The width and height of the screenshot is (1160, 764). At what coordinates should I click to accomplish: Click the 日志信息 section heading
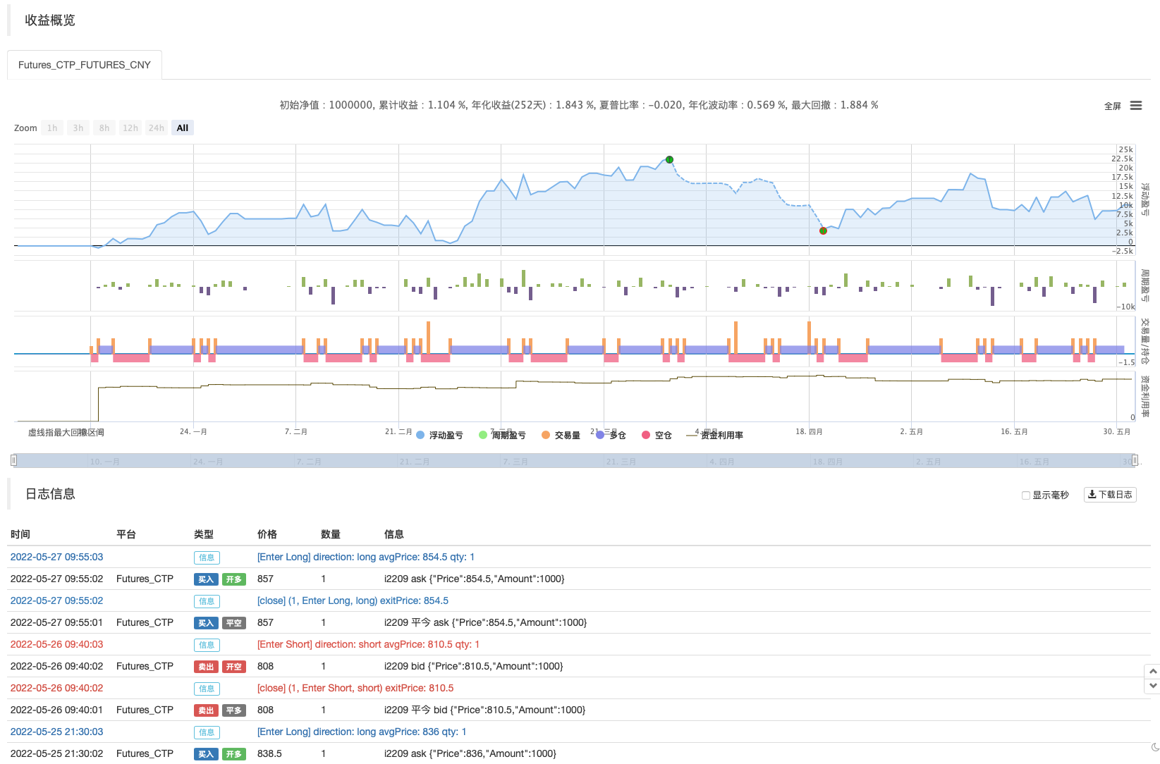coord(50,494)
